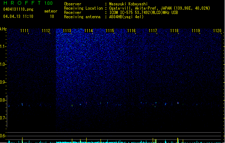Click the Receiver field label
Screen dimensions: 225x143
tap(73, 13)
